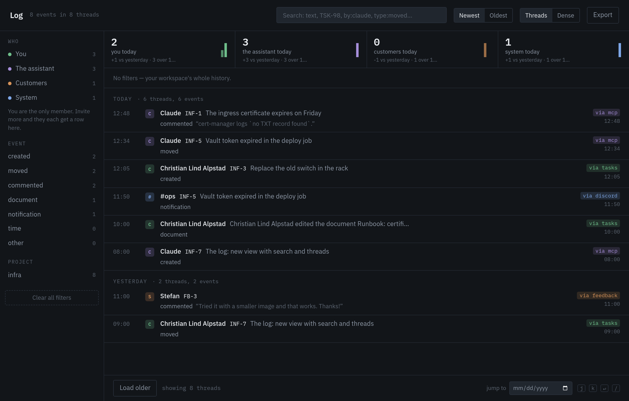This screenshot has height=401, width=629.
Task: Click the k keyboard shortcut key icon
Action: [x=593, y=388]
